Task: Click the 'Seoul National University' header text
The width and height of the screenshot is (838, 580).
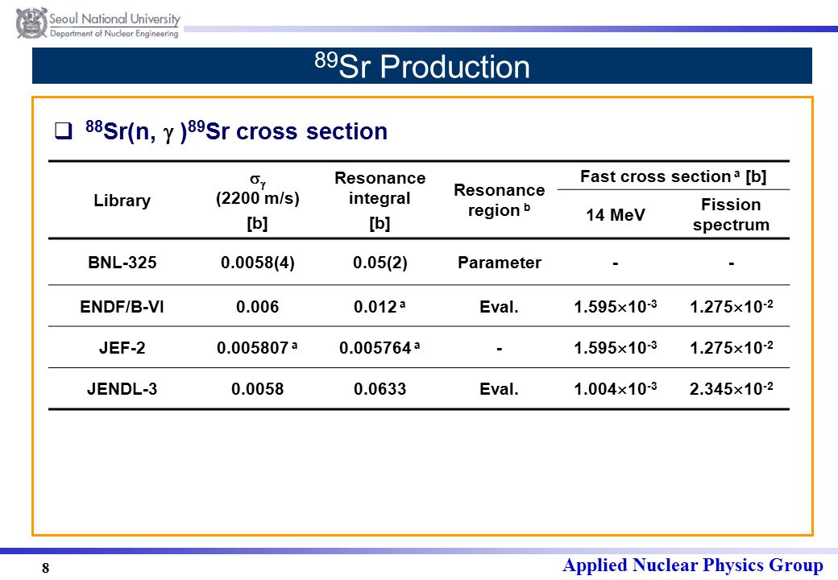Action: pos(114,19)
